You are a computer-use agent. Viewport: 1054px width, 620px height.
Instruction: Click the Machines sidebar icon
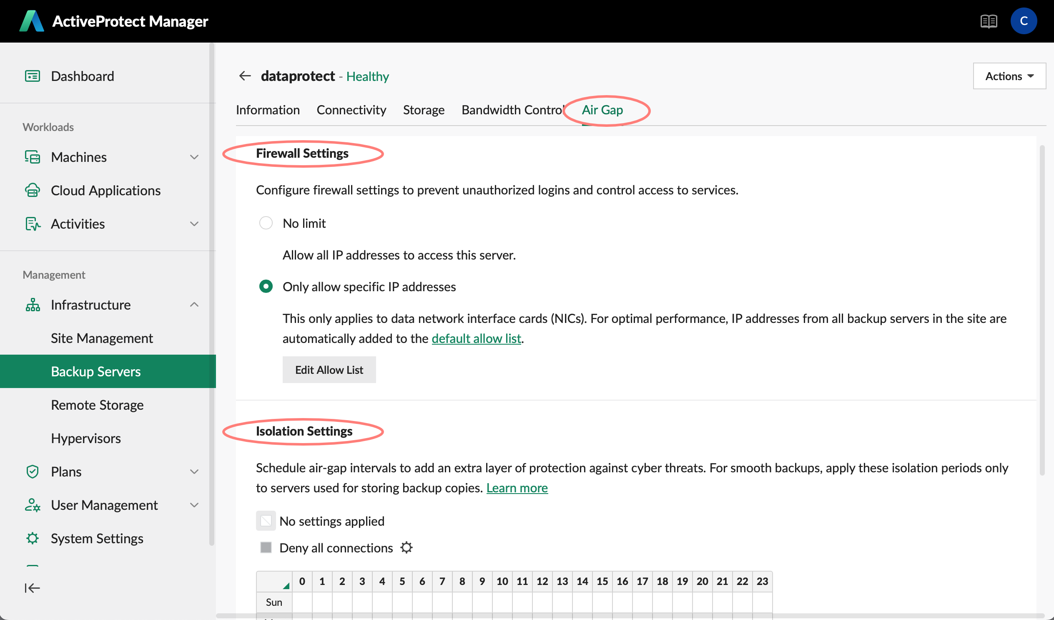(32, 157)
